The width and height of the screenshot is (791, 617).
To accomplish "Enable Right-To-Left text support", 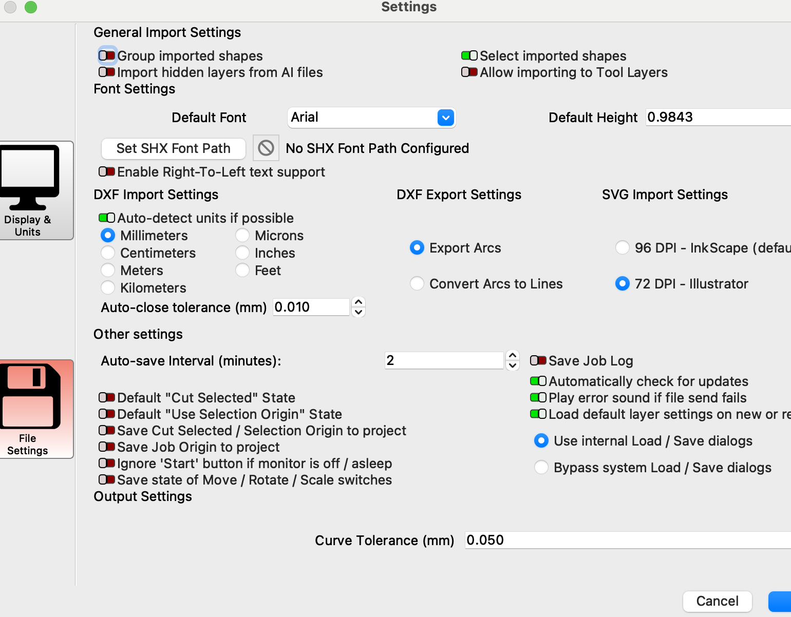I will [107, 171].
